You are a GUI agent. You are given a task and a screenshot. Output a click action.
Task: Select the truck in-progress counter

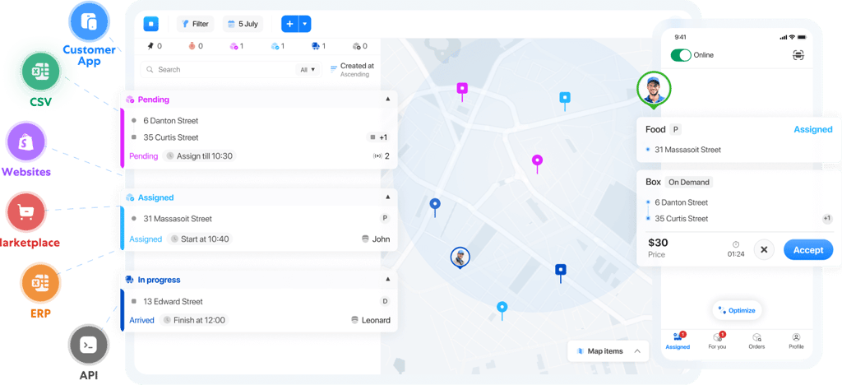coord(319,46)
